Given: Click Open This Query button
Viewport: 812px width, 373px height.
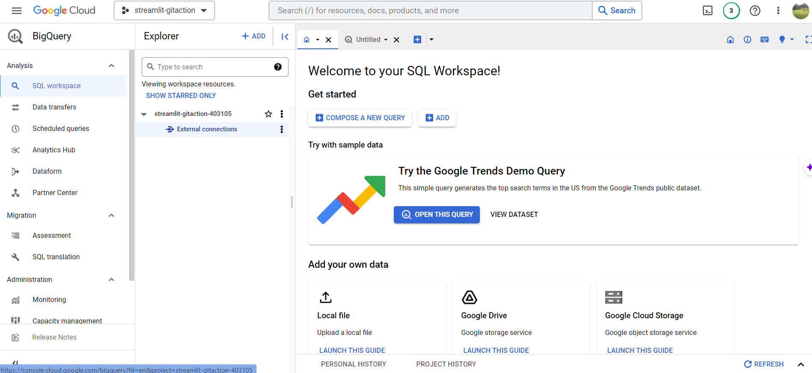Looking at the screenshot, I should 437,215.
